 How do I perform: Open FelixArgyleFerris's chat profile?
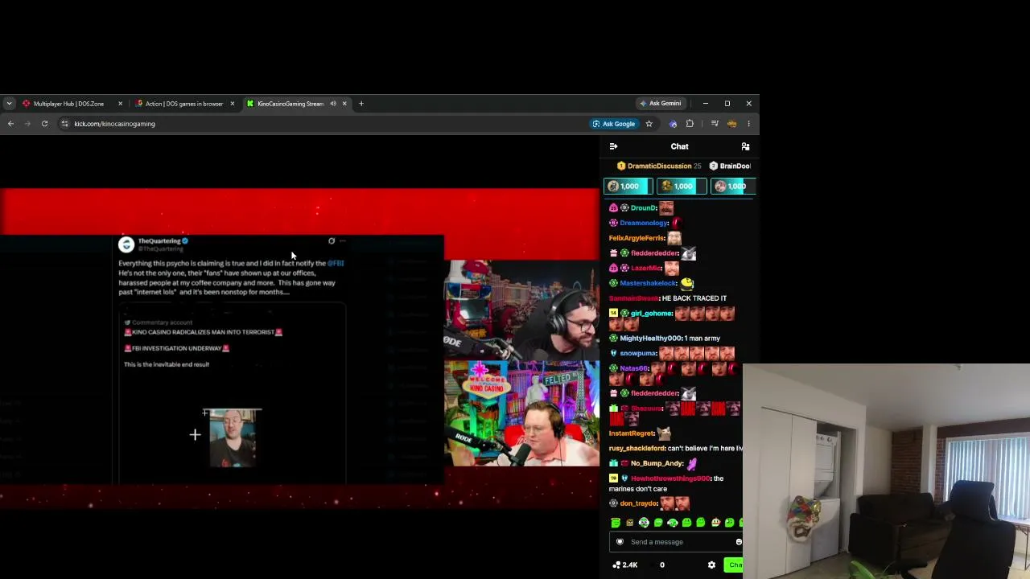tap(637, 238)
